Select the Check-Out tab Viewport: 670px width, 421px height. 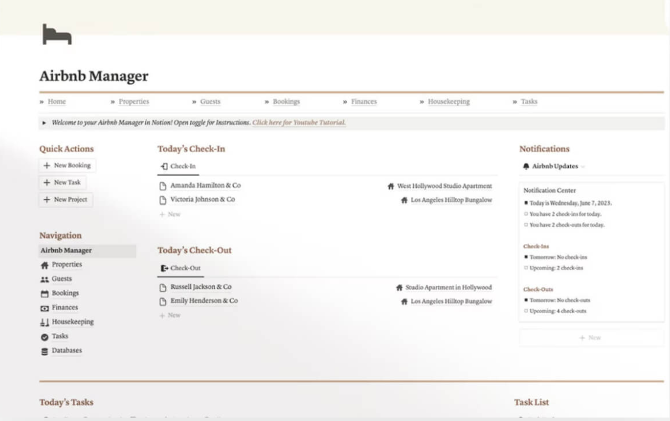180,268
